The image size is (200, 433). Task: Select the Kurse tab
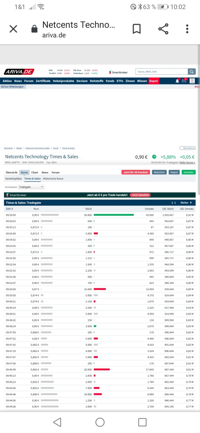24,172
